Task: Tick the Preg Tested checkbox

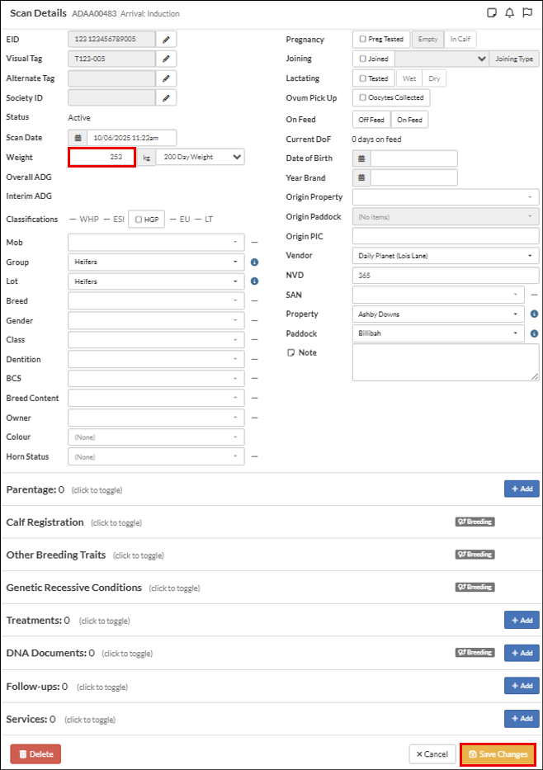Action: coord(363,39)
